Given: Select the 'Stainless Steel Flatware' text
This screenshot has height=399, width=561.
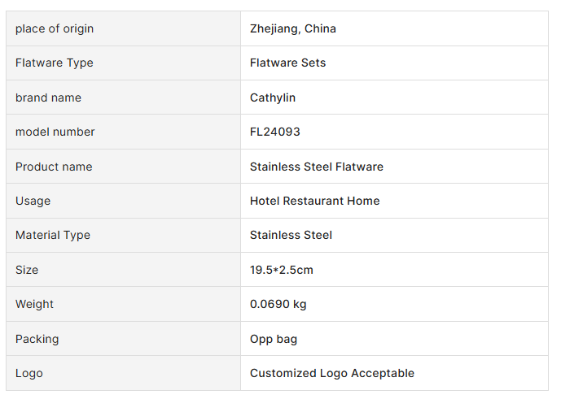Looking at the screenshot, I should pos(317,167).
